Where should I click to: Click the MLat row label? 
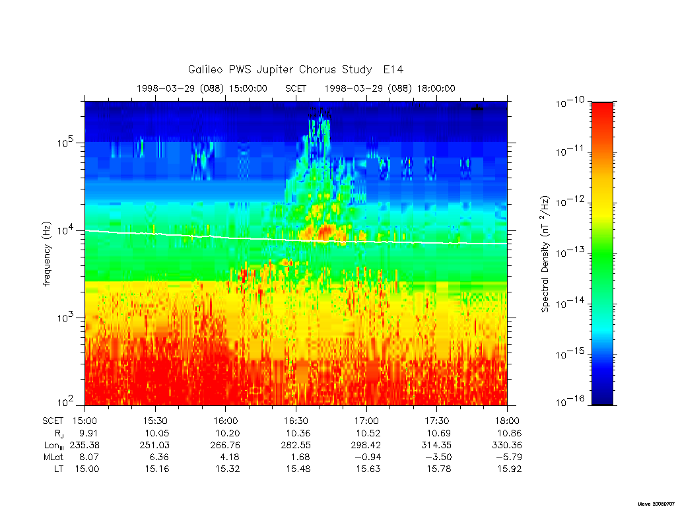(53, 457)
